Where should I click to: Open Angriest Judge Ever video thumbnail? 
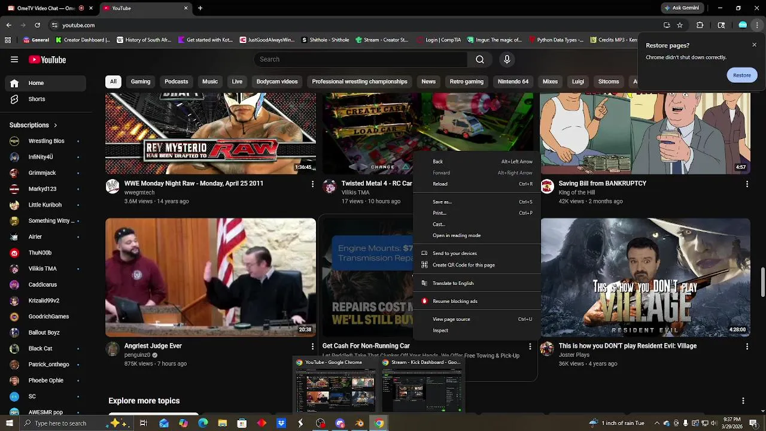click(211, 277)
